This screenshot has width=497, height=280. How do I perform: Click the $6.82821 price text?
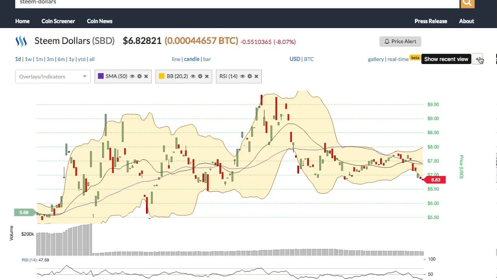click(x=142, y=41)
